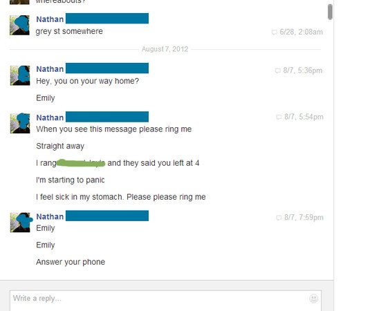
Task: Click Nathan name link on 7:59pm message
Action: (50, 216)
